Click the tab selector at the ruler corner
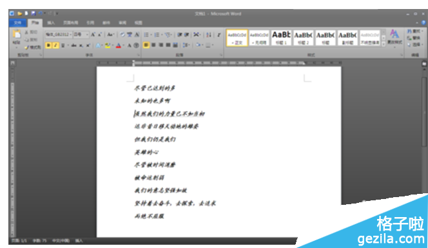The image size is (428, 248). [12, 63]
